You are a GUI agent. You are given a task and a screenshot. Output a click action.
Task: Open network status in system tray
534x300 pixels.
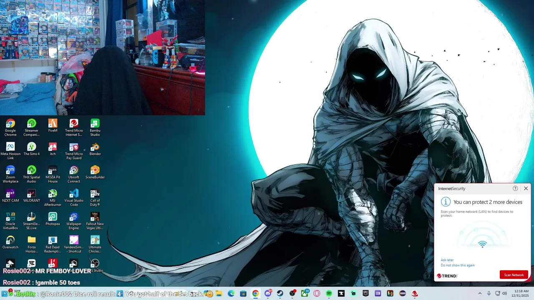click(498, 293)
